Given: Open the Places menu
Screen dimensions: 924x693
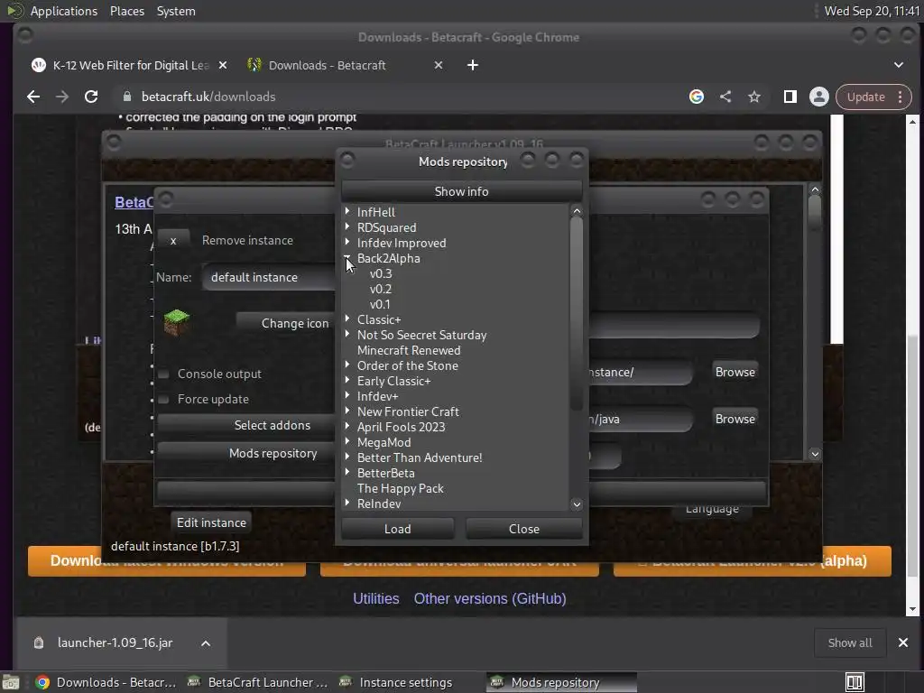Looking at the screenshot, I should tap(126, 11).
